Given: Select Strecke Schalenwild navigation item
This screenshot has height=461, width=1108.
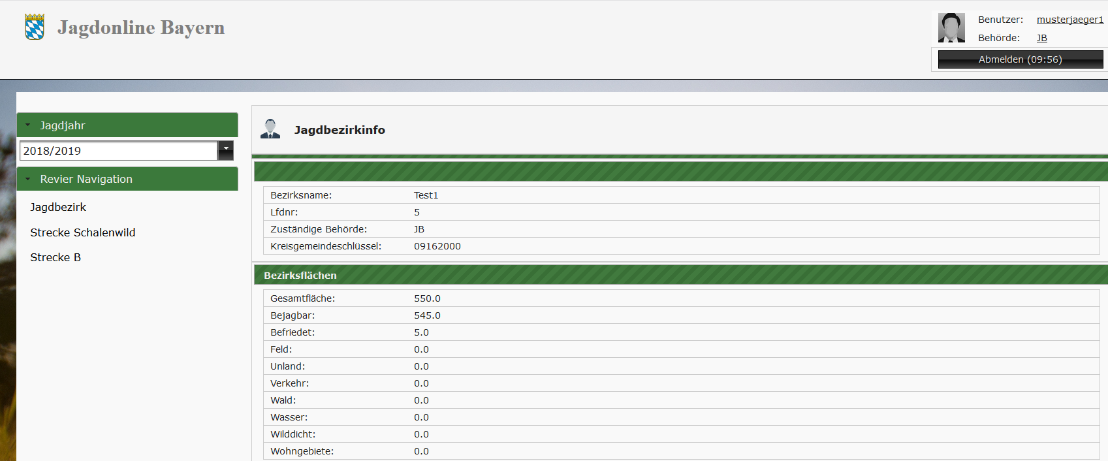Looking at the screenshot, I should pyautogui.click(x=83, y=232).
